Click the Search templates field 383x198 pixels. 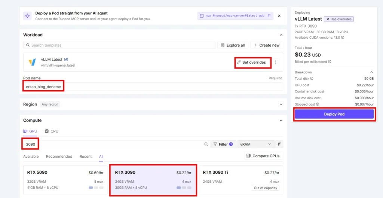(x=119, y=45)
